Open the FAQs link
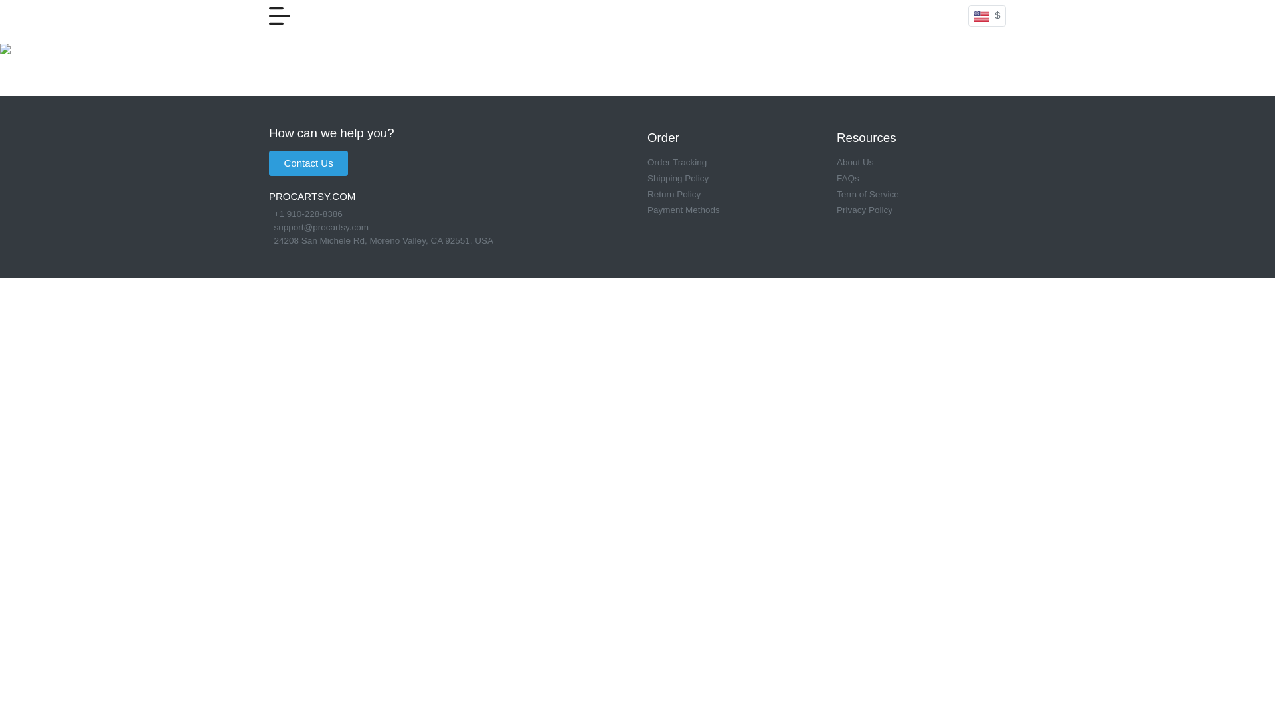 [847, 179]
